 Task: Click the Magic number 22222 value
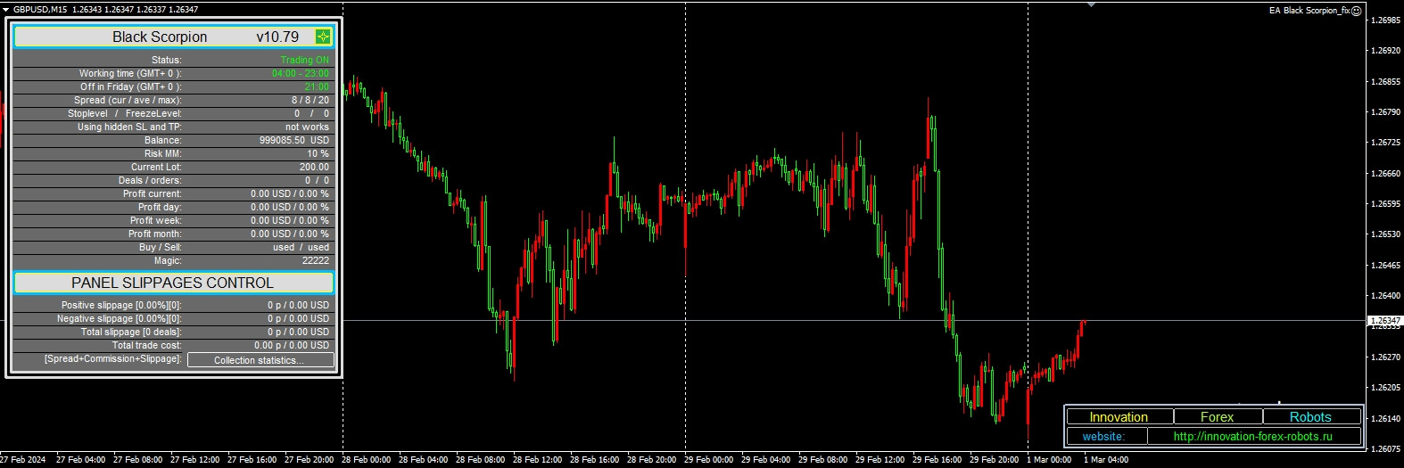point(315,260)
